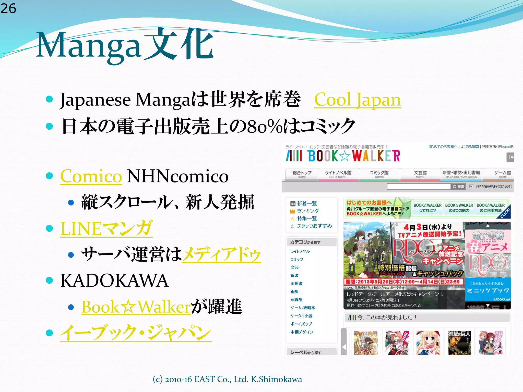Follow the イーブック・ジャパン link
This screenshot has height=392, width=523.
click(136, 333)
